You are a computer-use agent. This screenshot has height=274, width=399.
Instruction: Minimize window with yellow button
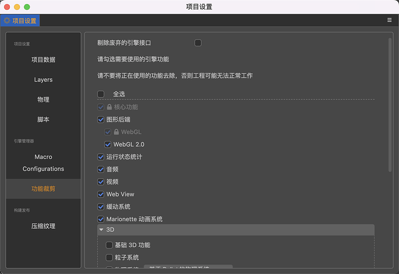[x=17, y=7]
